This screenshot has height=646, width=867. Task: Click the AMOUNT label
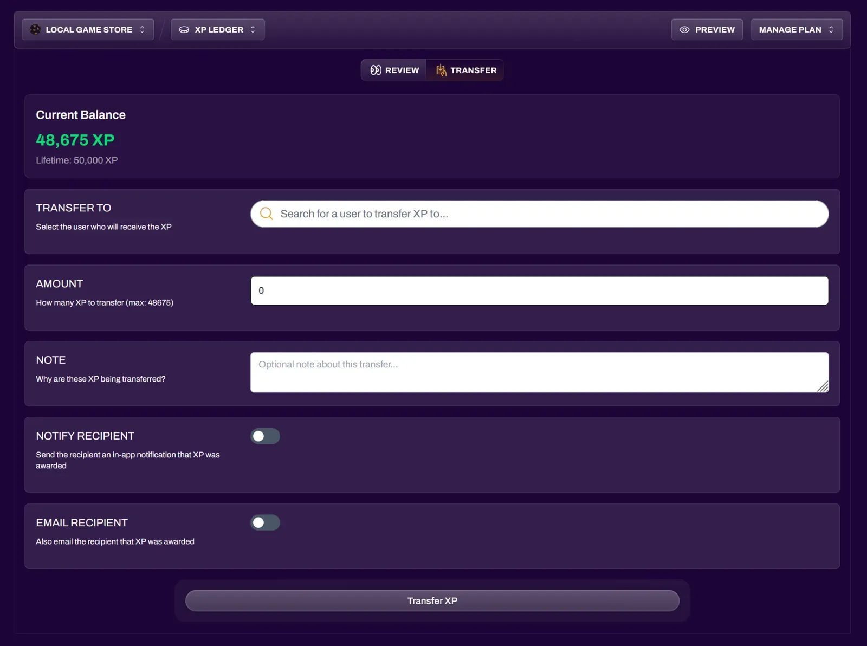click(x=60, y=284)
